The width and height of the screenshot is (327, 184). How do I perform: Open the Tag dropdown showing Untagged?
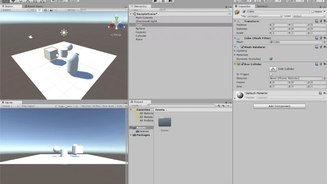click(265, 16)
